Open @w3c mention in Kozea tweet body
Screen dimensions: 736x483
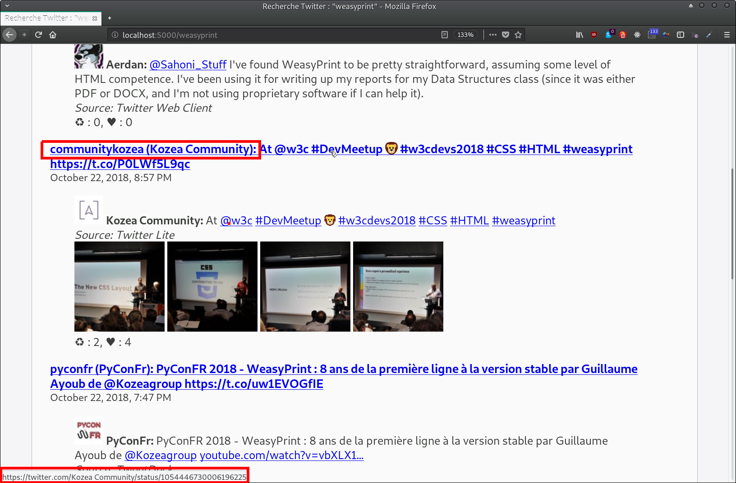point(236,221)
